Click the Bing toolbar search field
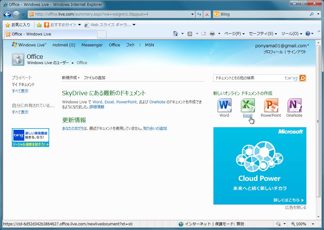 point(261,14)
